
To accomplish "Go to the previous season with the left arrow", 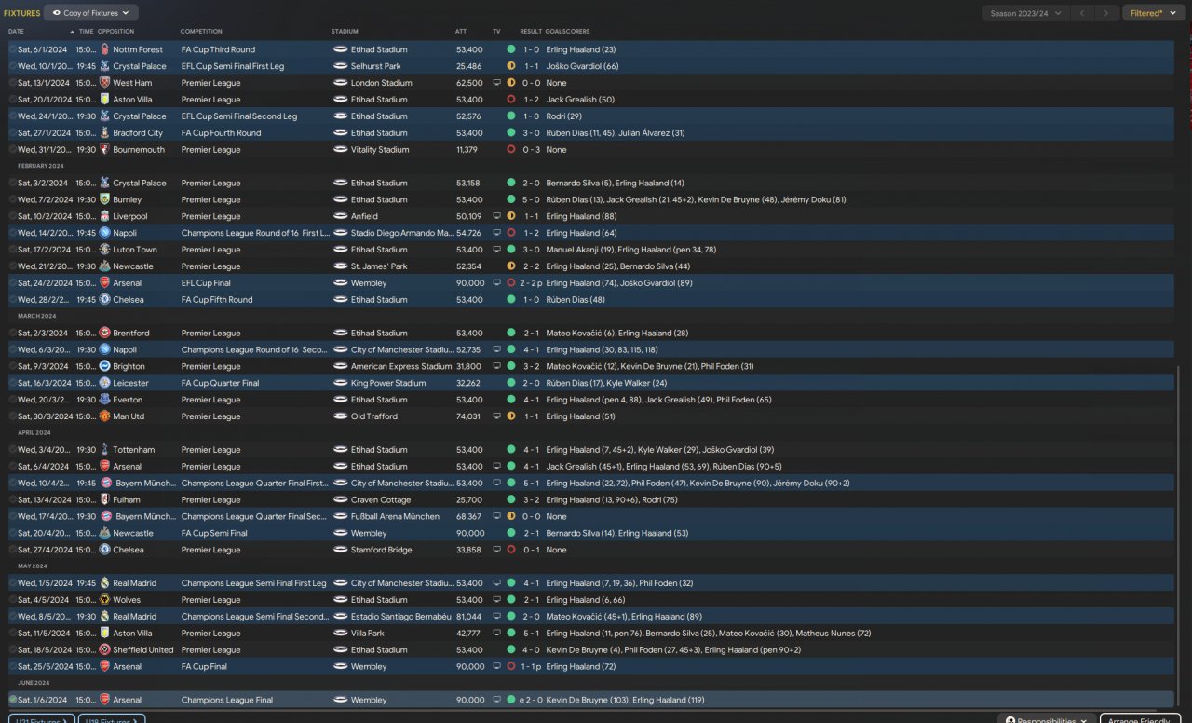I will (1082, 13).
